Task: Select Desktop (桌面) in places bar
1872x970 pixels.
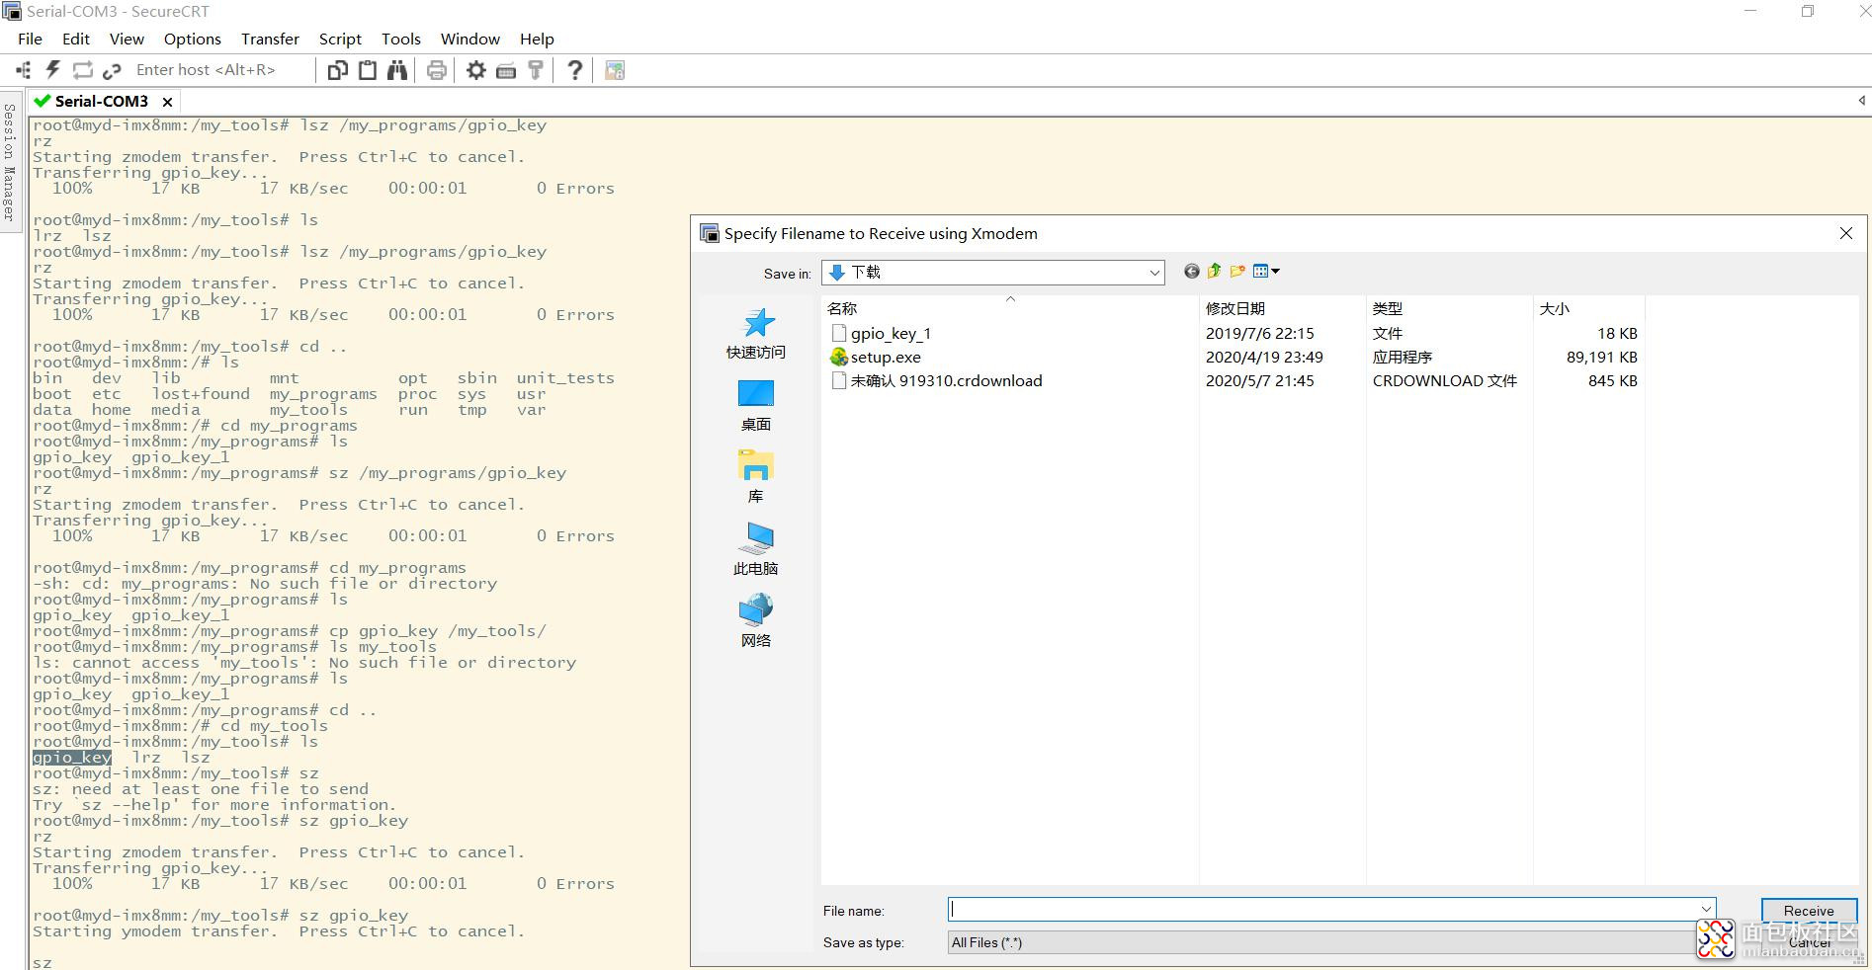Action: pos(756,406)
